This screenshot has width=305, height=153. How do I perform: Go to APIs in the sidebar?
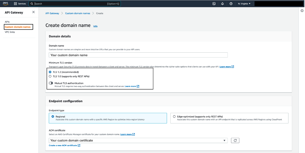pos(7,22)
